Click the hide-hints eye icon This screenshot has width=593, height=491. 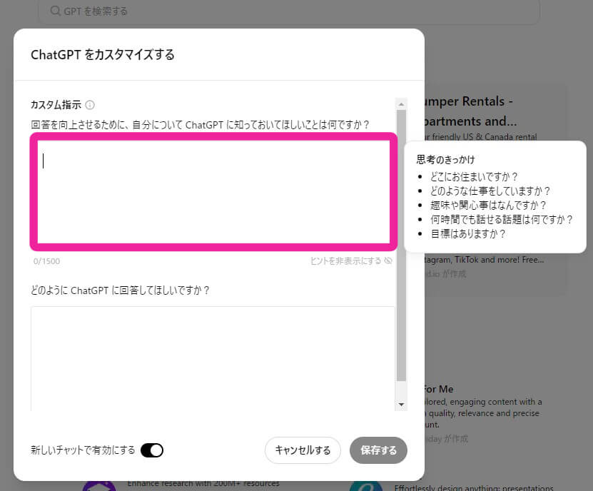[388, 260]
